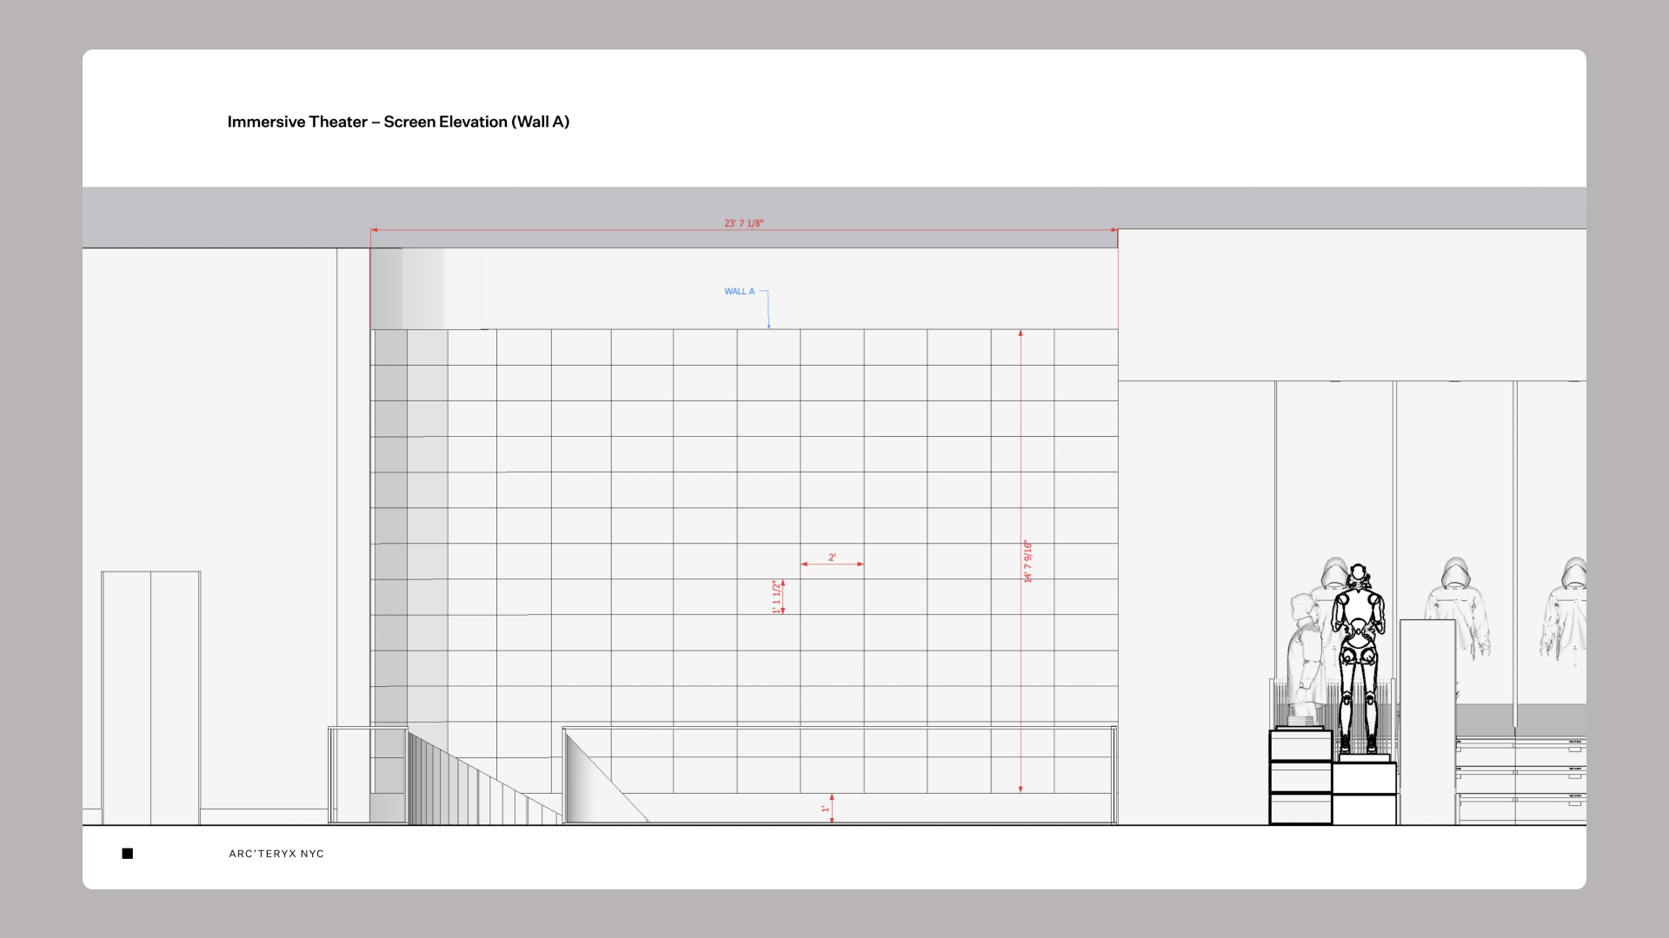
Task: Click the black square footer mark
Action: (x=128, y=854)
